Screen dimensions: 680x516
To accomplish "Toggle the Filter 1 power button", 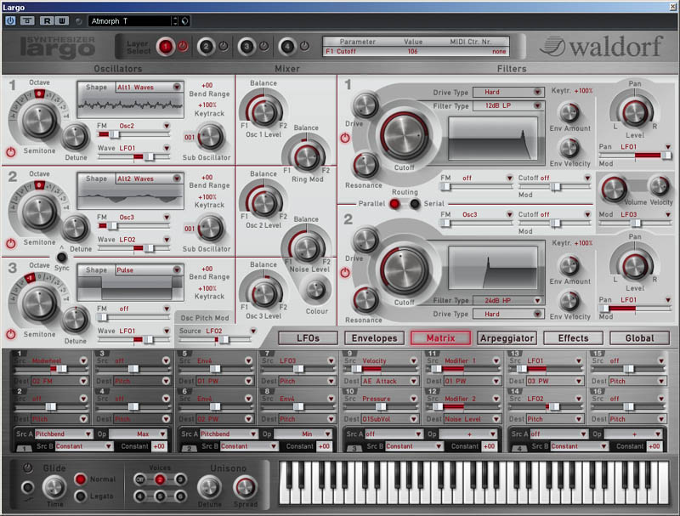I will coord(345,138).
